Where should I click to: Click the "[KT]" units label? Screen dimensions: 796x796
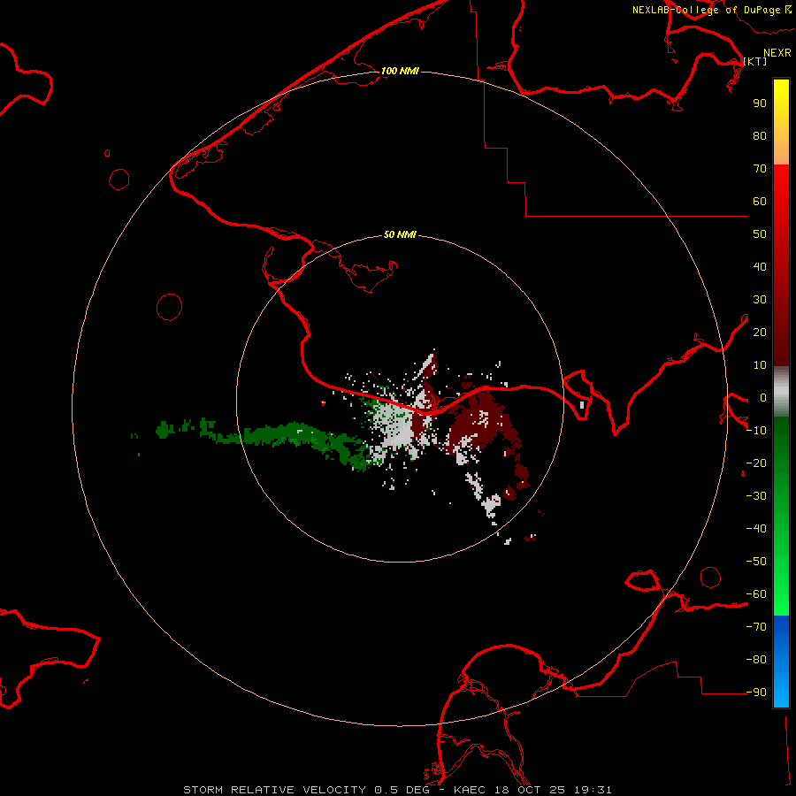(x=755, y=61)
